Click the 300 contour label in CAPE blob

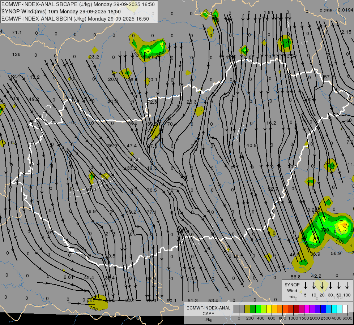click(x=325, y=230)
